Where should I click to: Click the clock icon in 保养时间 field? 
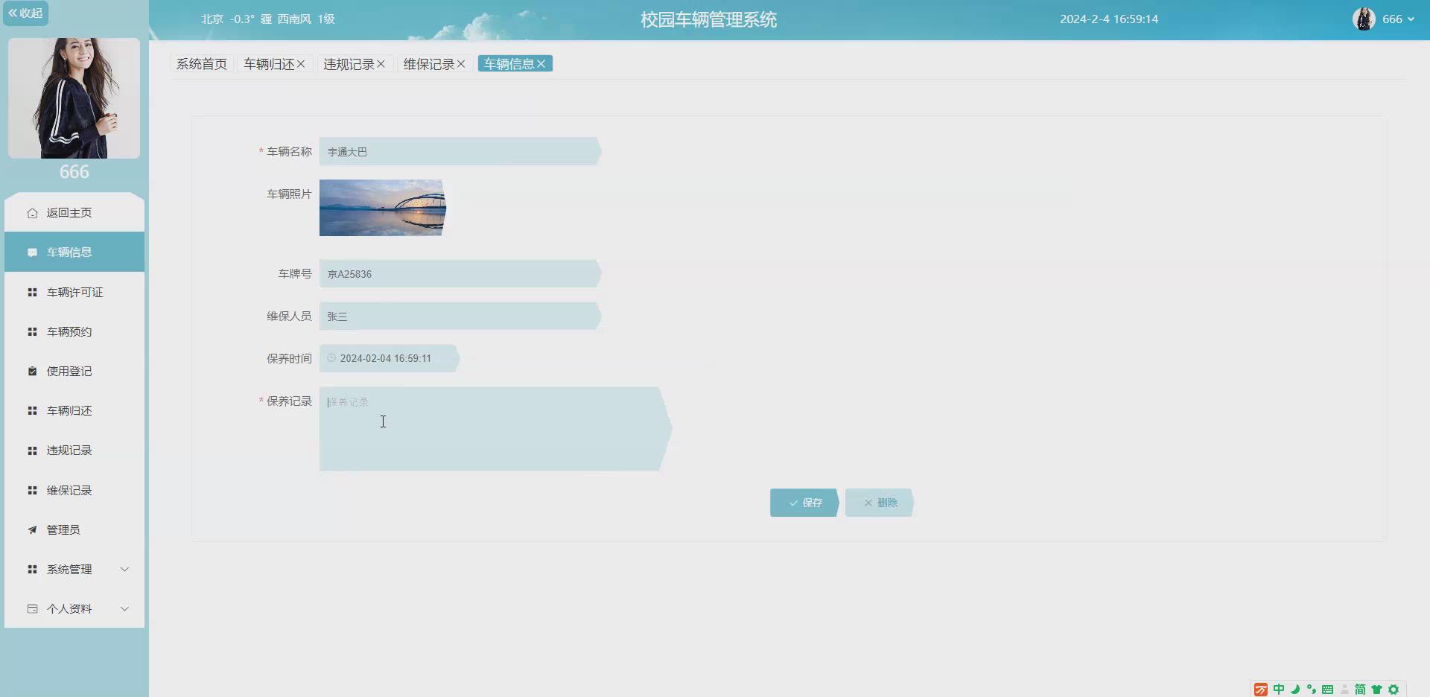[331, 358]
